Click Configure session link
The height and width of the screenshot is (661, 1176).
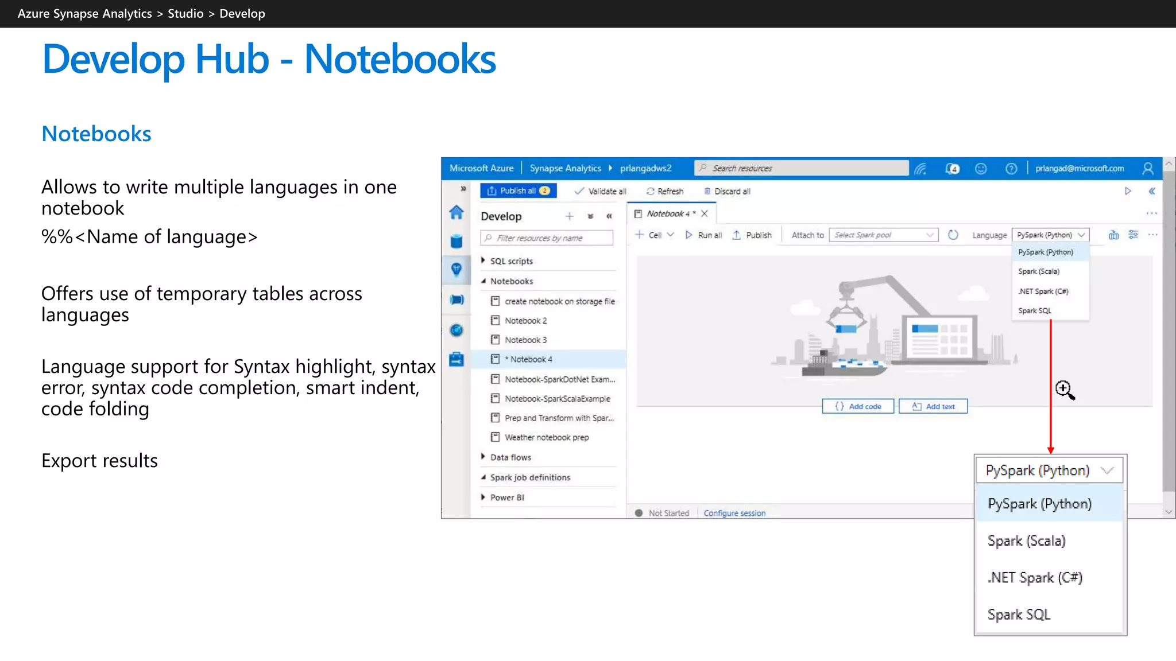734,513
